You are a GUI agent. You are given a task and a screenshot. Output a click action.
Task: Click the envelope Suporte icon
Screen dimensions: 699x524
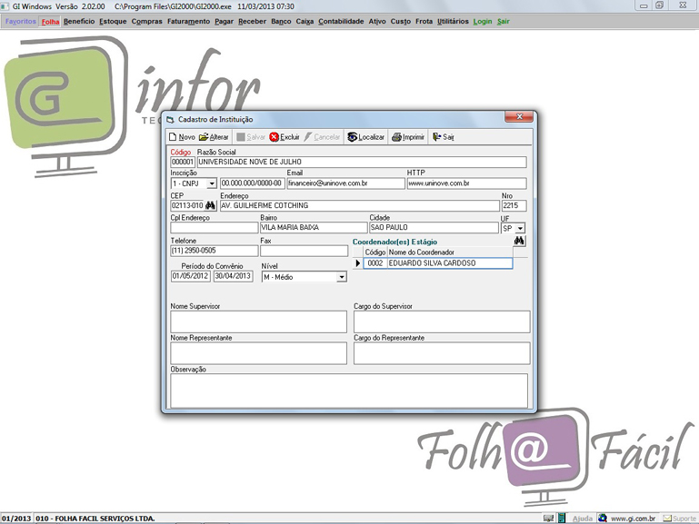pyautogui.click(x=667, y=519)
